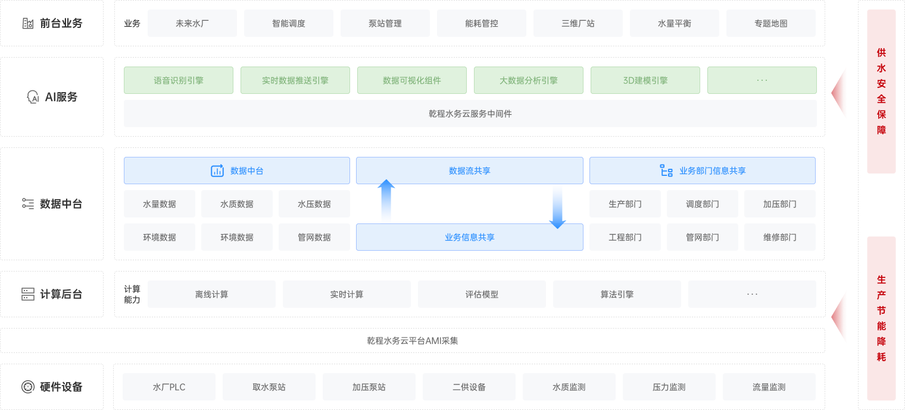Click red arrow beside 计算后台 row
This screenshot has height=410, width=905.
tap(839, 317)
